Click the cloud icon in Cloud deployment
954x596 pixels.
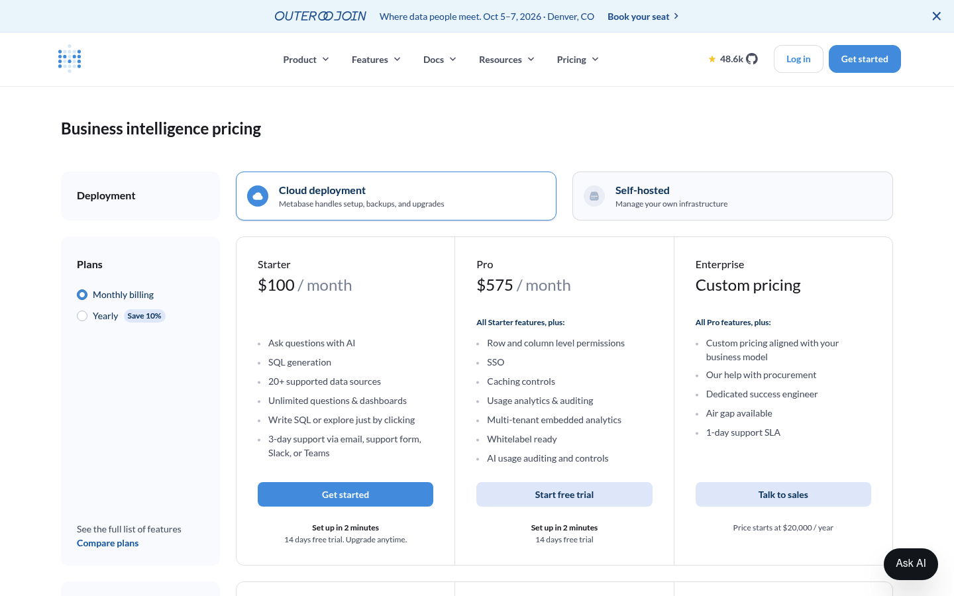[x=258, y=196]
